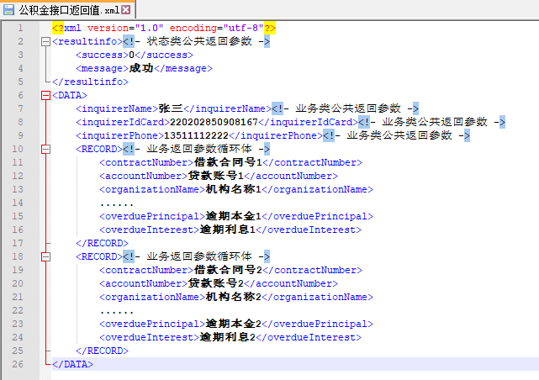Click the closing </resultinfo> tag
Screen dimensions: 539x380
91,82
